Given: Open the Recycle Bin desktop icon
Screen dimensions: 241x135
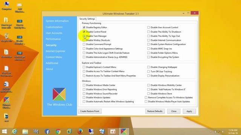Looking at the screenshot, I should [x=6, y=37].
